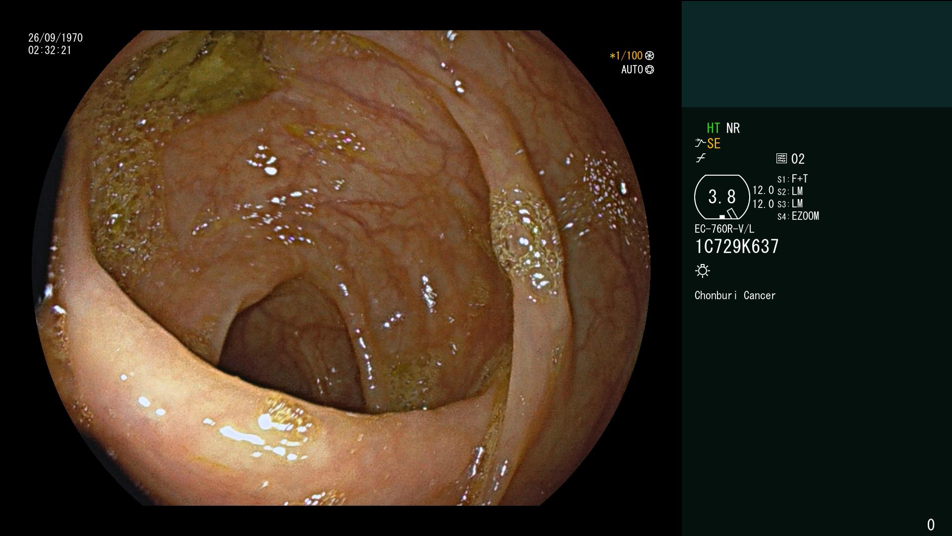Open the settings sliders icon next to 02
This screenshot has width=952, height=536.
pos(781,158)
